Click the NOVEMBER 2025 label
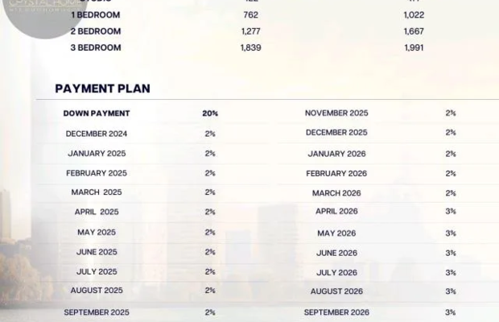The width and height of the screenshot is (499, 322). tap(336, 113)
